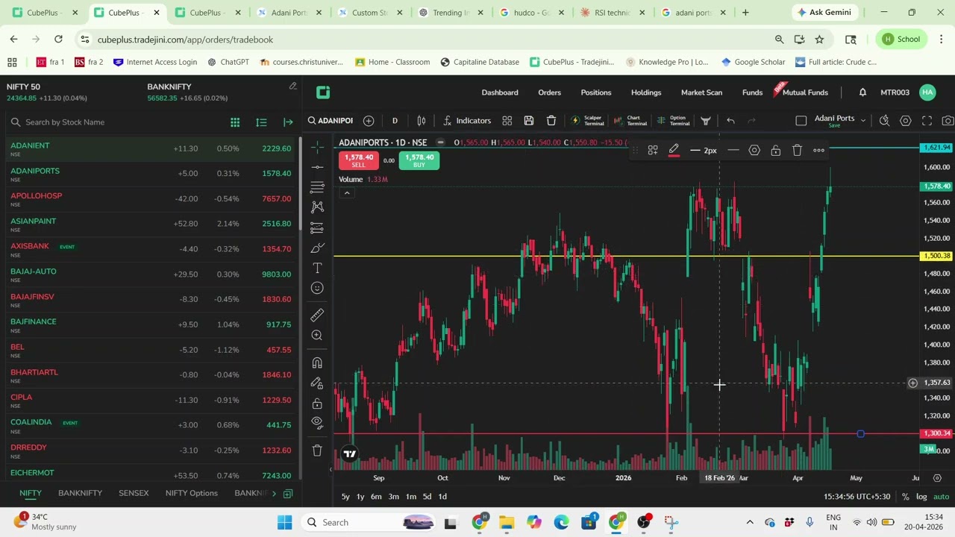Image resolution: width=955 pixels, height=537 pixels.
Task: Add symbol to compare with plus icon
Action: click(x=369, y=121)
